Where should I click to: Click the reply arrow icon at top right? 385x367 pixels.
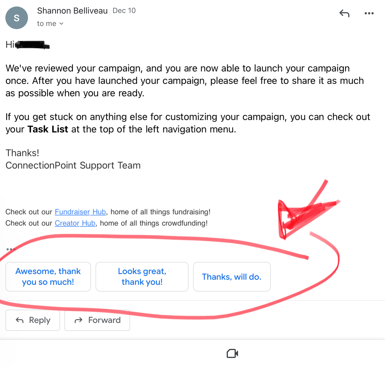pyautogui.click(x=344, y=13)
